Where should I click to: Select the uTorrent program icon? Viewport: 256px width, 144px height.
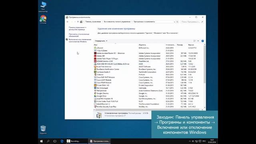click(x=95, y=48)
